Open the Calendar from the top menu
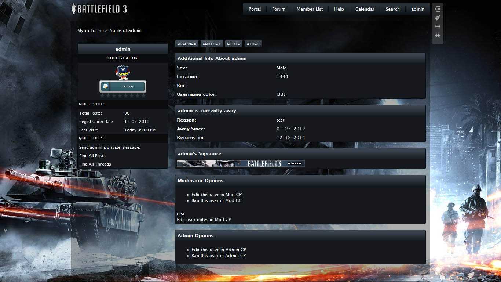 point(365,9)
